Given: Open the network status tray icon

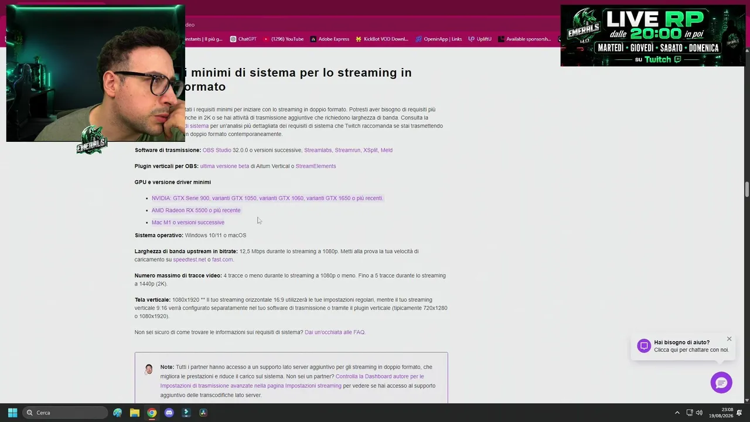Looking at the screenshot, I should coord(690,413).
